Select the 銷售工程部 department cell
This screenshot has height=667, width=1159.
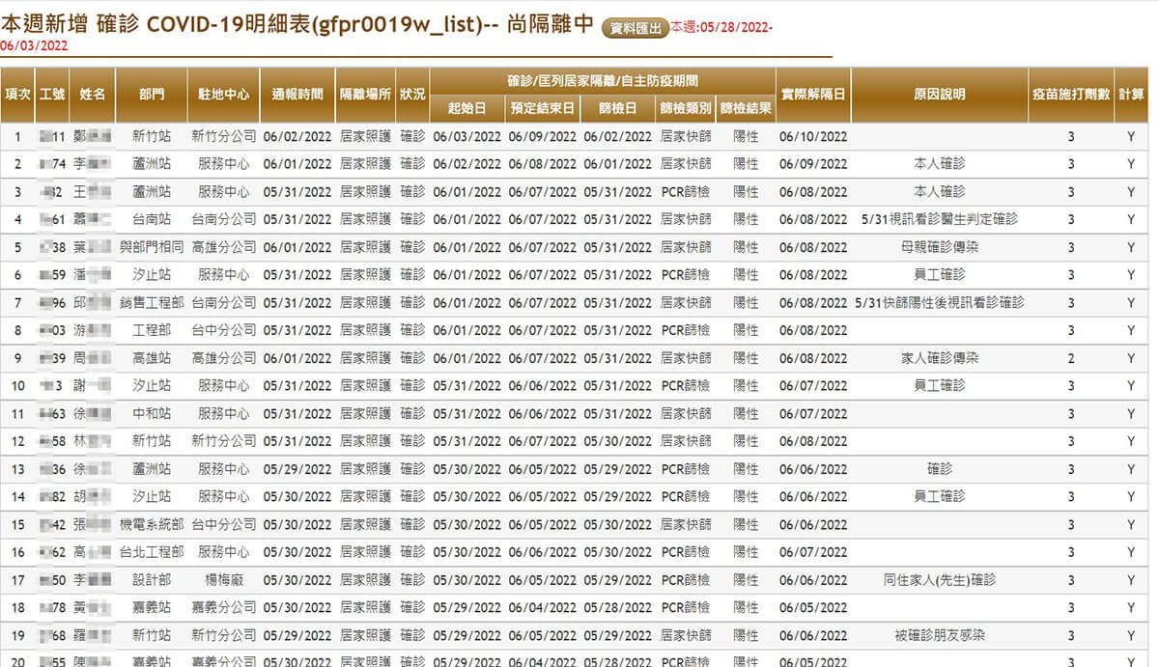pyautogui.click(x=152, y=303)
